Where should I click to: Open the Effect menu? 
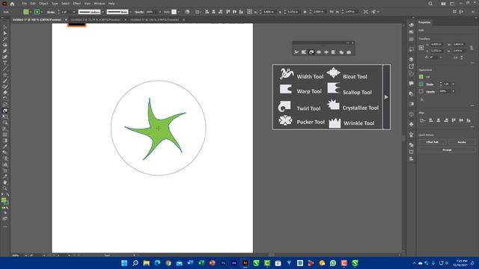(x=76, y=4)
